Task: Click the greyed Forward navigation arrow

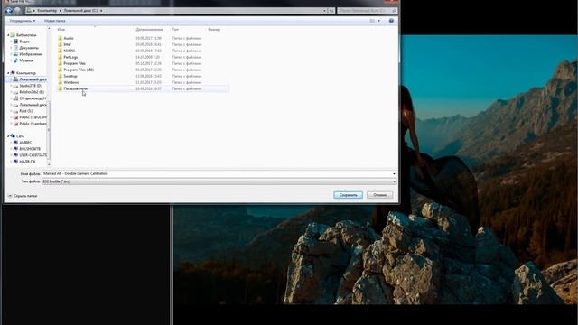Action: [17, 11]
